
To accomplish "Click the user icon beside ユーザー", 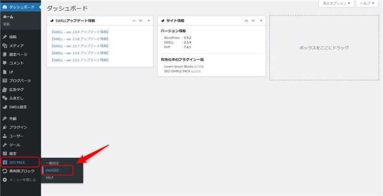I will tap(4, 136).
